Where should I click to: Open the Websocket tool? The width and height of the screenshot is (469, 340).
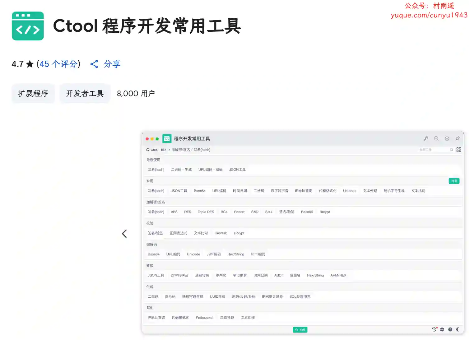(x=205, y=318)
